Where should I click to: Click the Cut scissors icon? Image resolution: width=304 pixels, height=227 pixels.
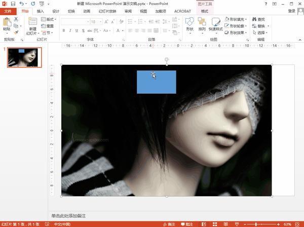pos(16,19)
